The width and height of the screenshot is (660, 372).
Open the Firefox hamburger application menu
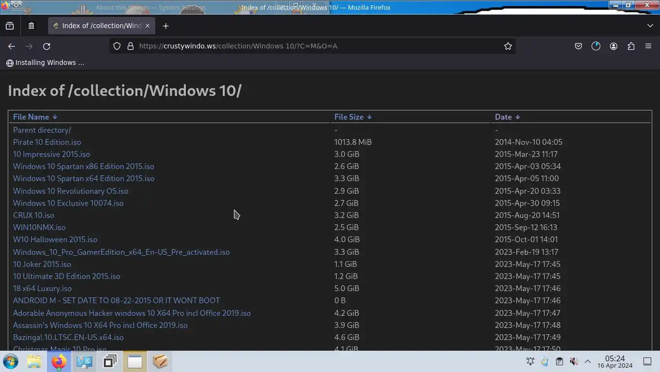[648, 46]
